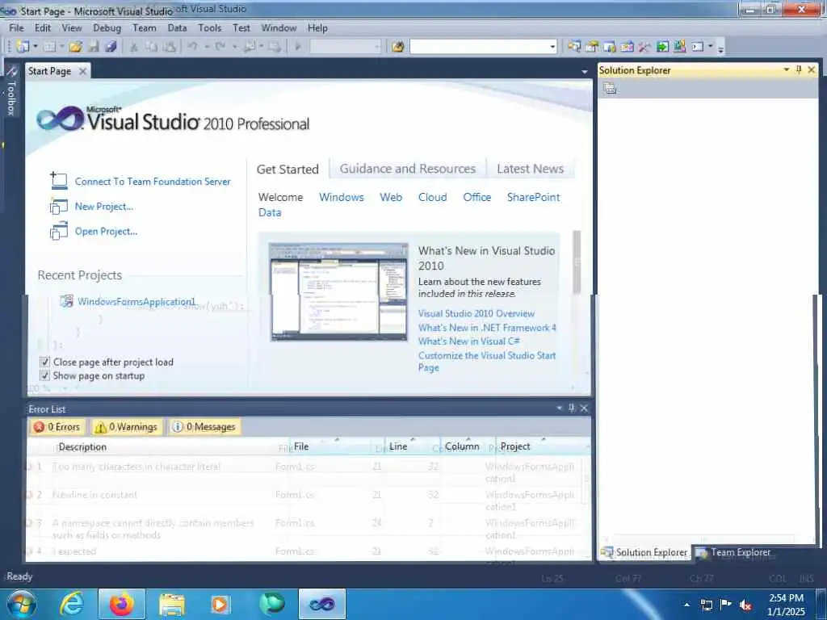827x620 pixels.
Task: Click the Start Debugging play icon
Action: point(297,46)
